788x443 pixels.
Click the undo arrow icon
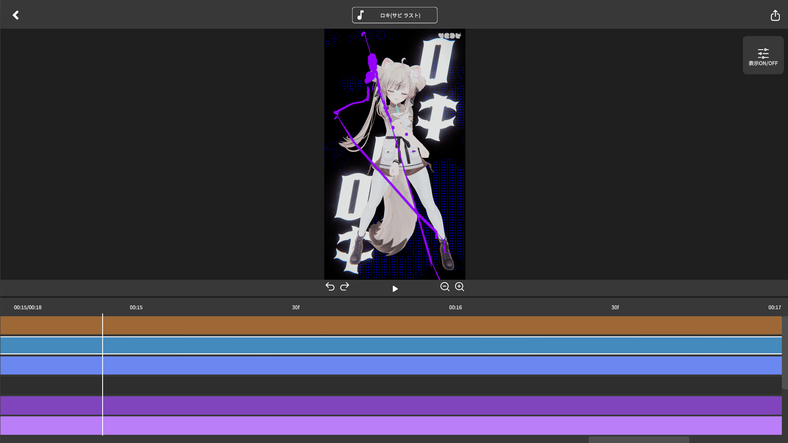[x=330, y=287]
